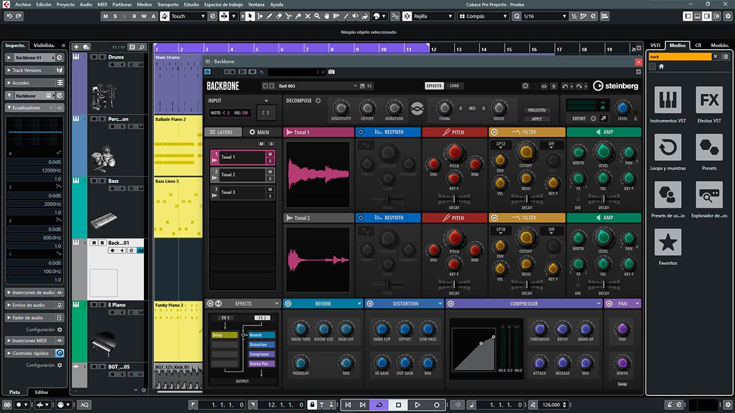Adjust the Backbone master Level knob
The width and height of the screenshot is (735, 413).
622,107
